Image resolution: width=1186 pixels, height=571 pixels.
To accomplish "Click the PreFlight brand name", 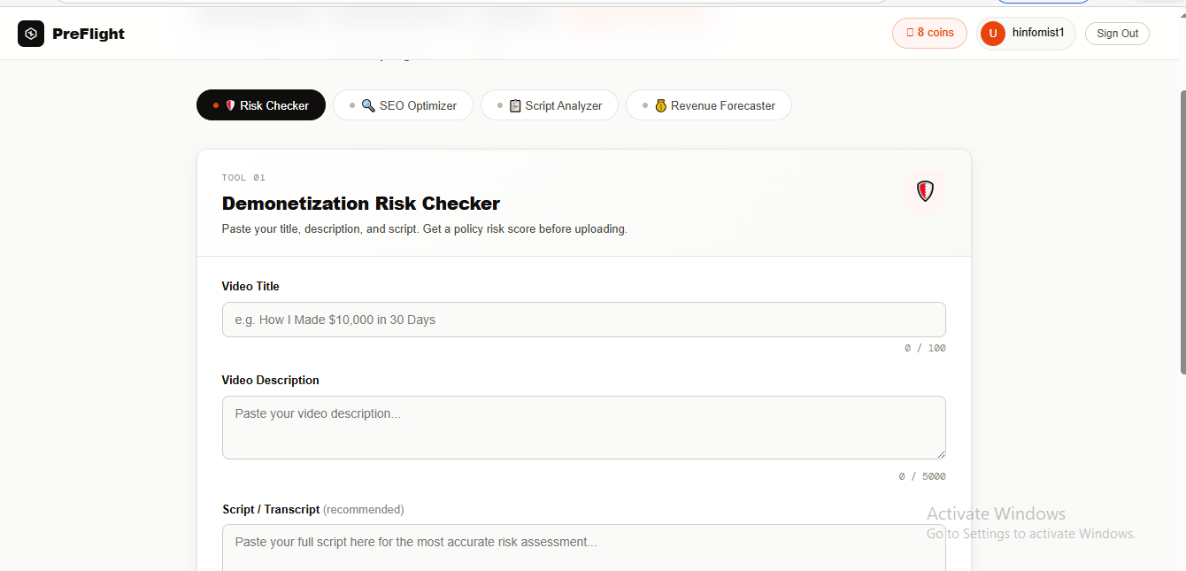I will pyautogui.click(x=89, y=34).
